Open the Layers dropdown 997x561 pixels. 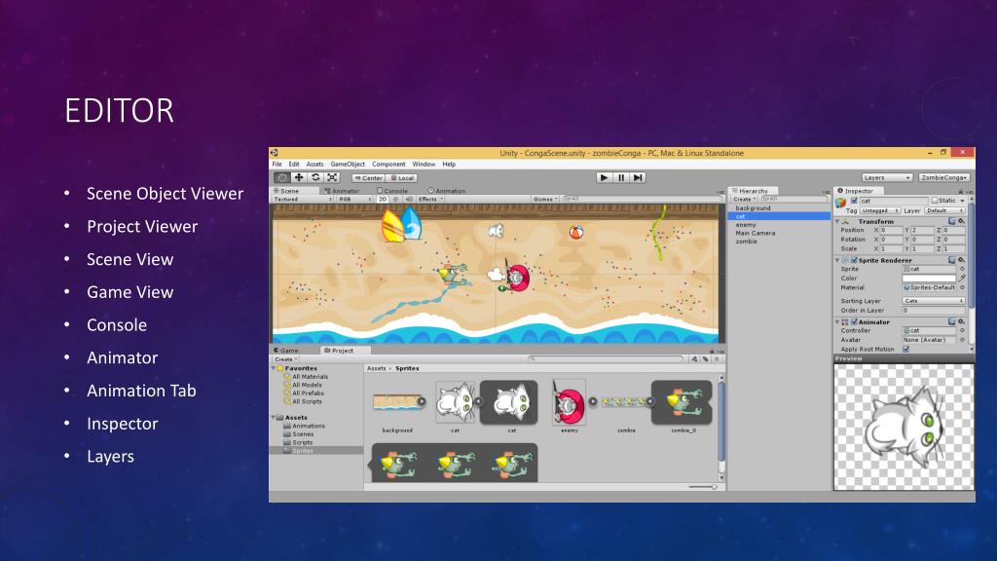click(887, 177)
